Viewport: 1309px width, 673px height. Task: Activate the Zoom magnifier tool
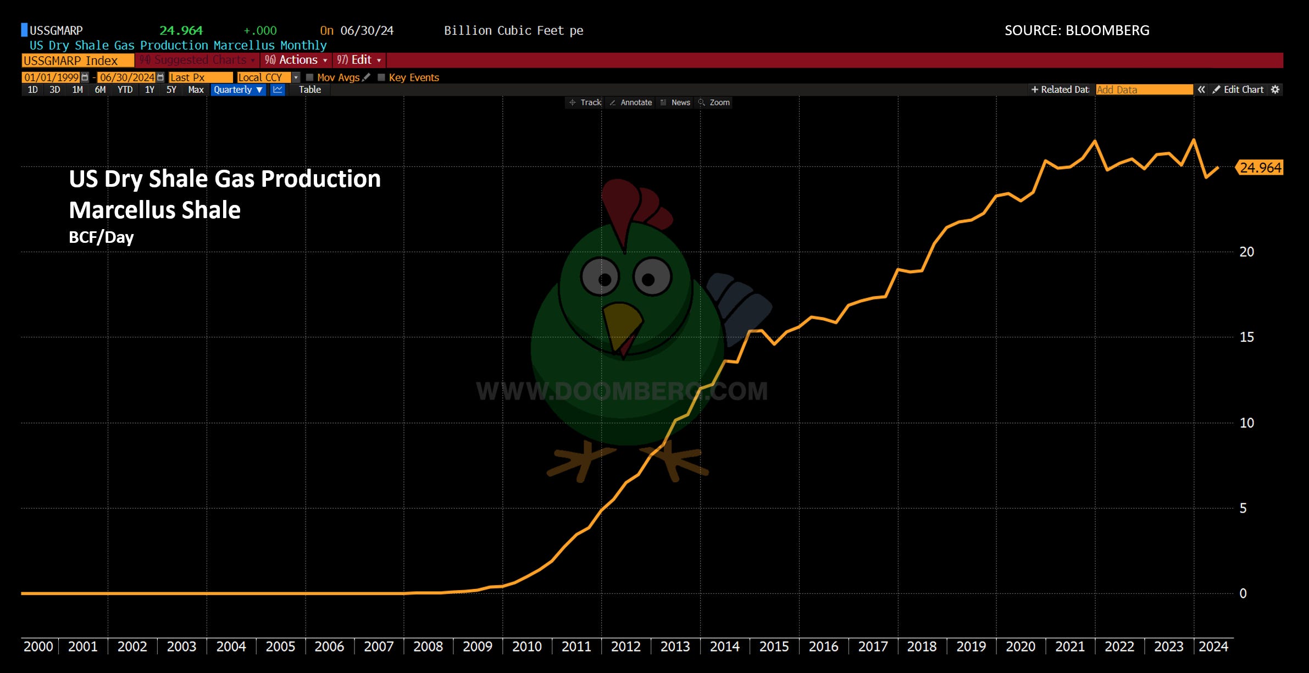[x=714, y=103]
